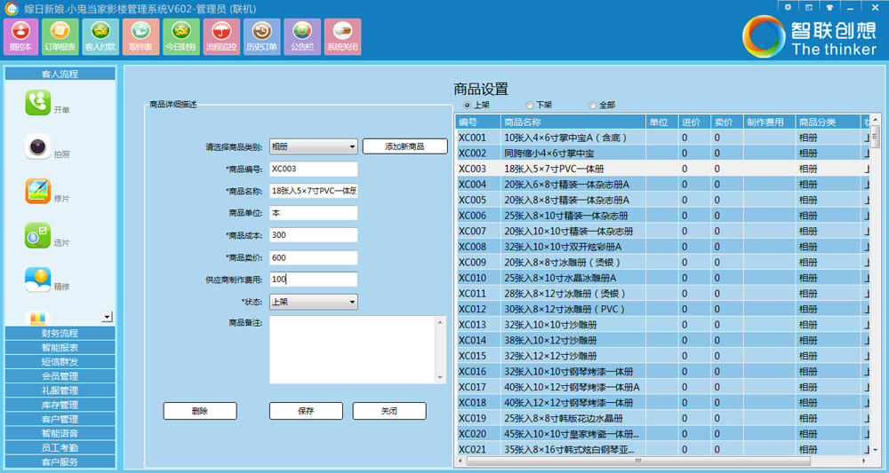Select row XC015 32张入12×12寸沙雕册
Viewport: 889px width, 473px height.
662,356
